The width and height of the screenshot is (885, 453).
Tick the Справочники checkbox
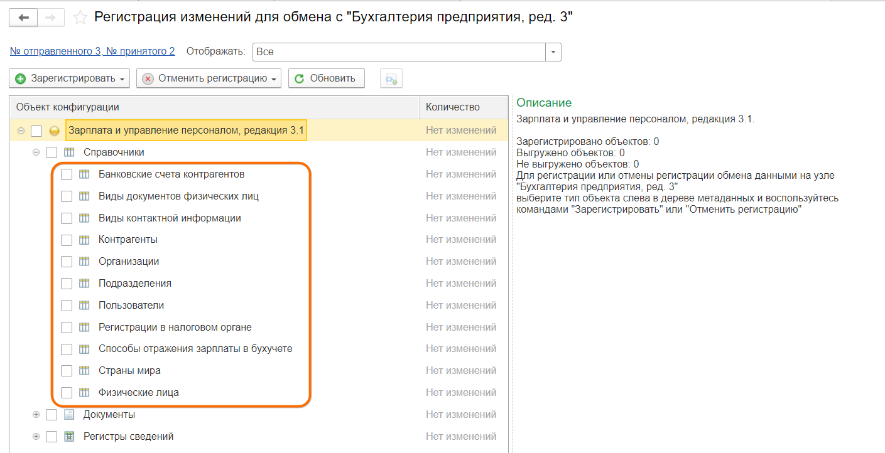pos(52,152)
